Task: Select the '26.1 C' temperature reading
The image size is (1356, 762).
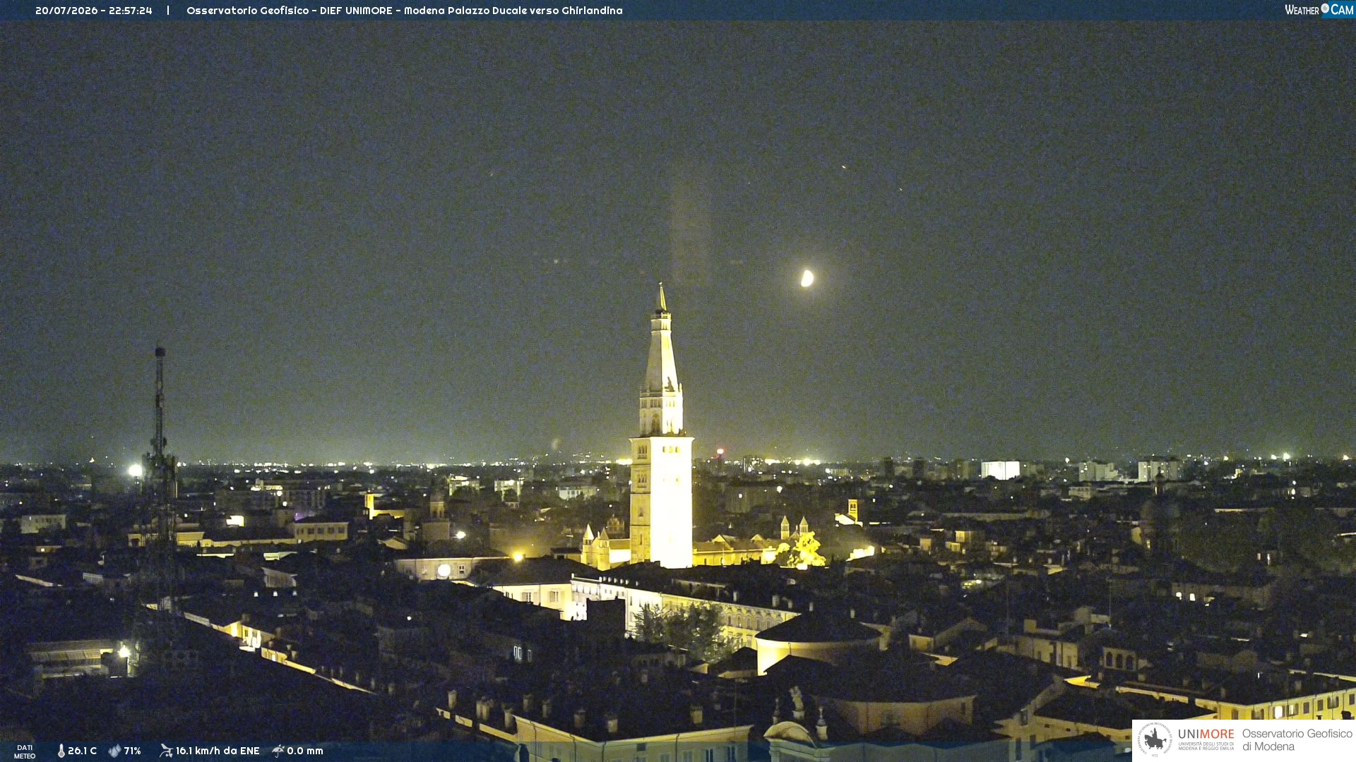Action: pyautogui.click(x=82, y=751)
